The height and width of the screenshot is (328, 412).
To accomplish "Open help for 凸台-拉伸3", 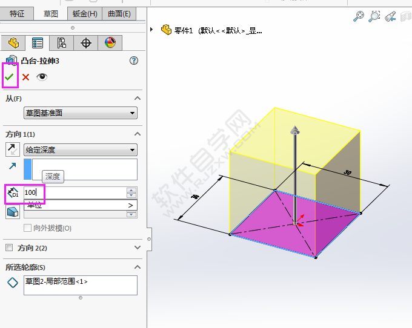I will pos(134,61).
